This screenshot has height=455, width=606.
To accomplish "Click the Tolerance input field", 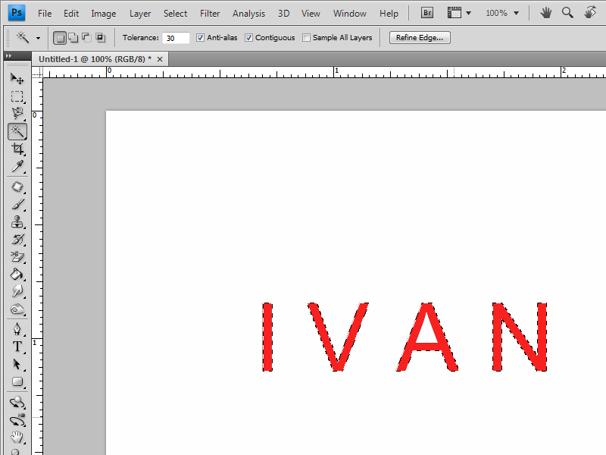I will [176, 38].
